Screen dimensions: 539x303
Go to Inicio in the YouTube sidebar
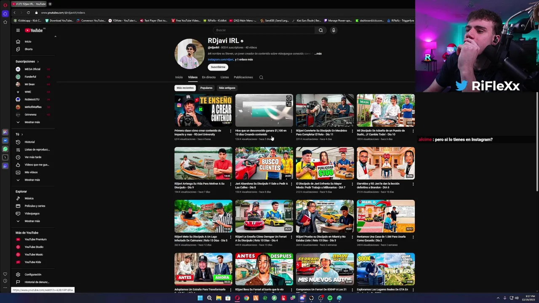click(28, 42)
